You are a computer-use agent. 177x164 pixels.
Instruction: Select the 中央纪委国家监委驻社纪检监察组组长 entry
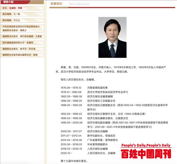pyautogui.click(x=22, y=28)
